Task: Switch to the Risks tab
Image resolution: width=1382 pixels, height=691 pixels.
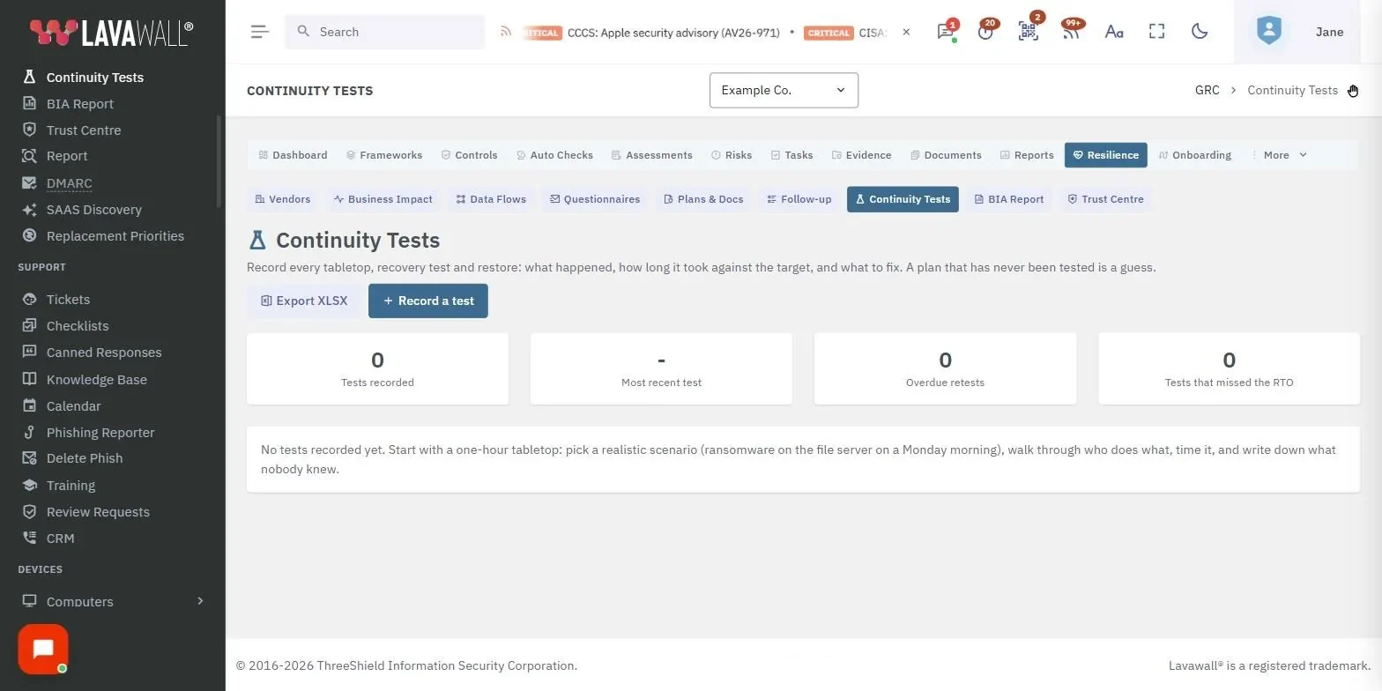Action: click(732, 155)
